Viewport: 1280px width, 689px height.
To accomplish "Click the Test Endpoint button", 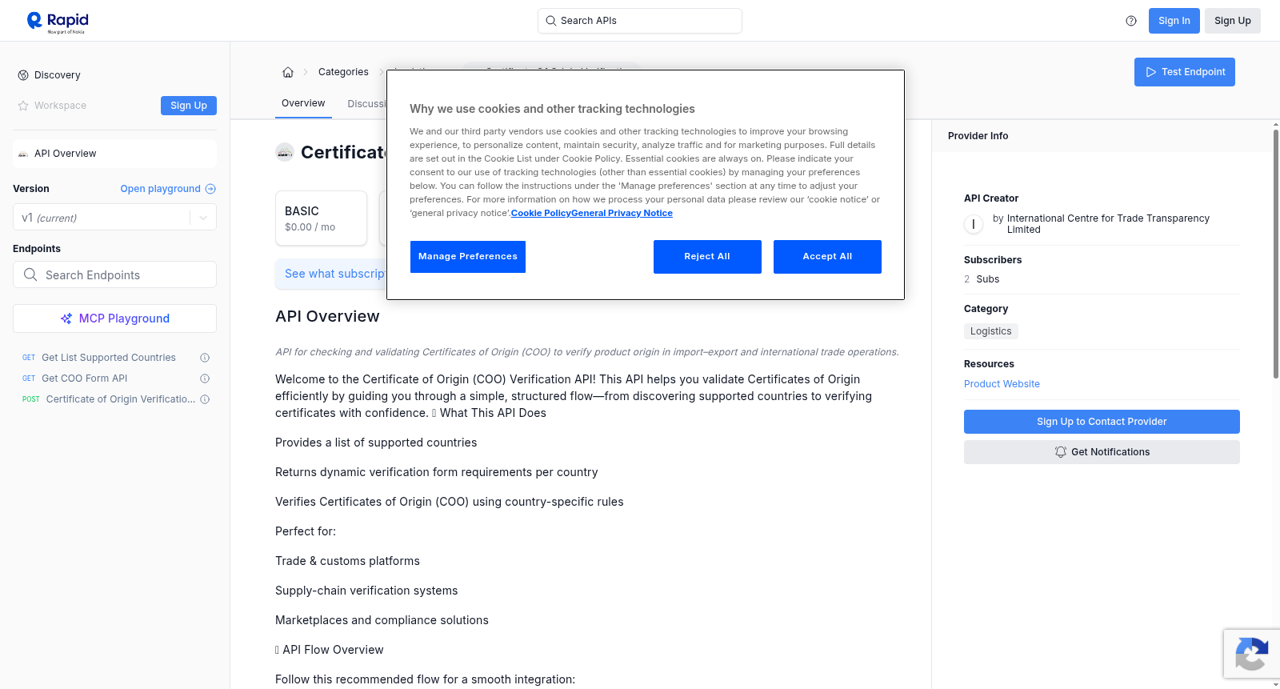I will (x=1184, y=72).
